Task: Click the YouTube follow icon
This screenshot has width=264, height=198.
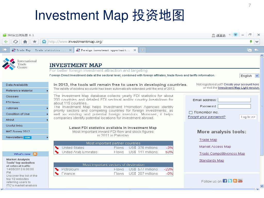Action: point(240,181)
